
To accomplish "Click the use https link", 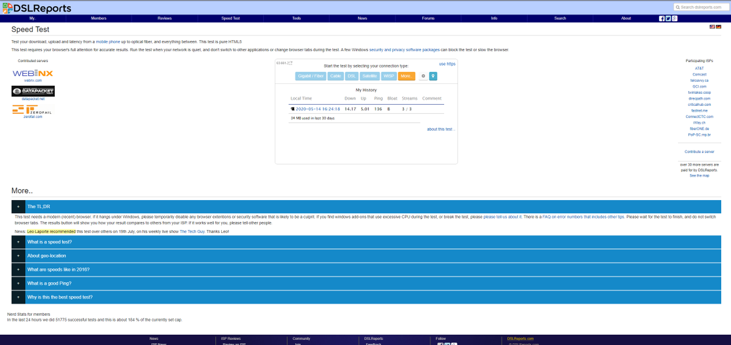I will 447,63.
